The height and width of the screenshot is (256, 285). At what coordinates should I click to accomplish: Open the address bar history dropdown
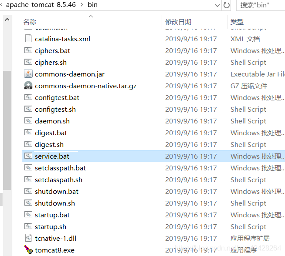[217, 6]
